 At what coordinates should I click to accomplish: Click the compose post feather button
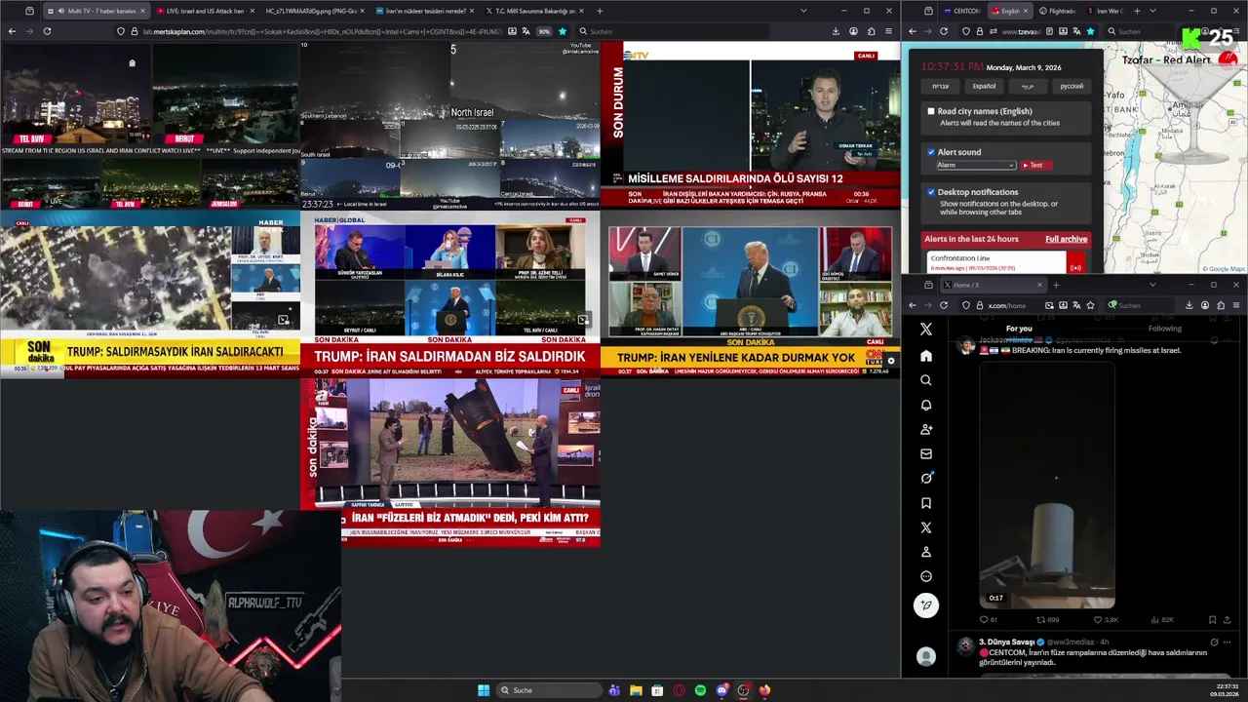[x=926, y=605]
